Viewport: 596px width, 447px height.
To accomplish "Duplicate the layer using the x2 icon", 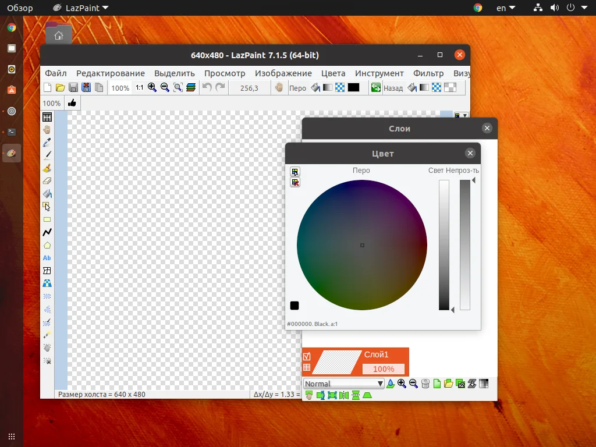I will point(459,384).
